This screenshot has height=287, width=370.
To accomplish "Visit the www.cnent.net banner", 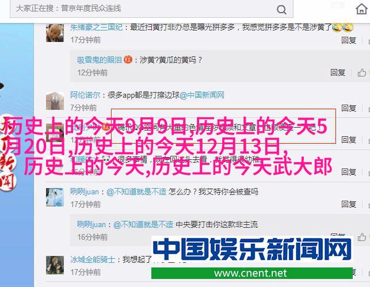I will tap(252, 273).
